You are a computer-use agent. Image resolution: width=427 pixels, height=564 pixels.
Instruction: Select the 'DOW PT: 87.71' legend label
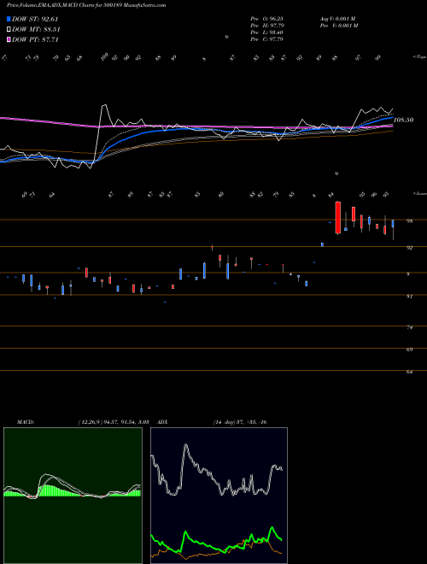tap(35, 39)
